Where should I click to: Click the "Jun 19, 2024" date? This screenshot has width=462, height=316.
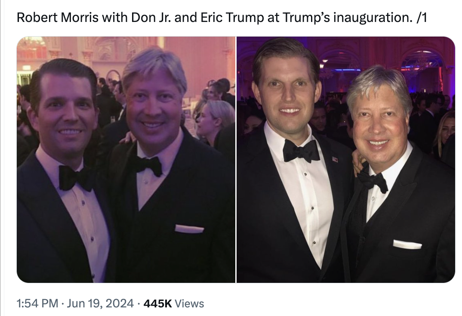[x=101, y=304]
